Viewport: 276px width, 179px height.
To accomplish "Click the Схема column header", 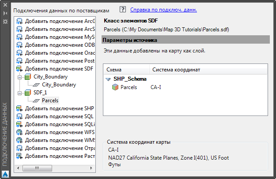I will click(x=114, y=70).
